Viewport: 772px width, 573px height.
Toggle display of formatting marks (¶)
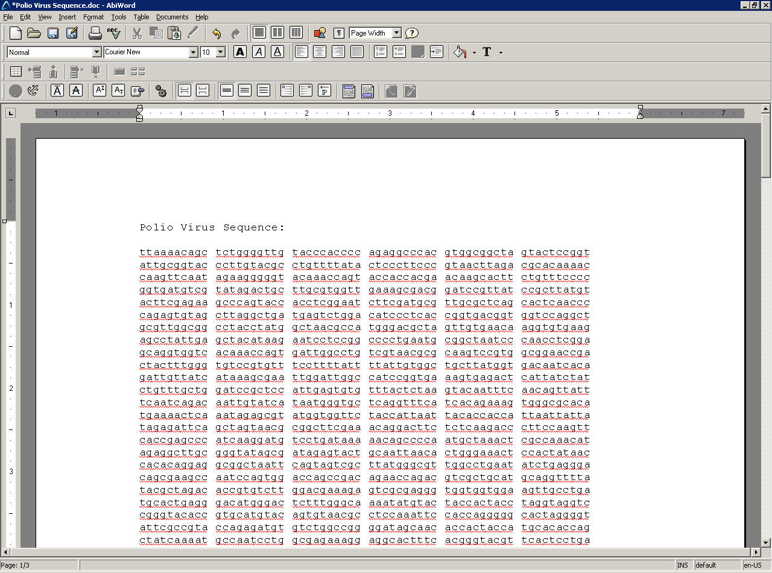(339, 33)
